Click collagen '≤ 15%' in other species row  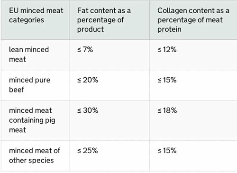[x=167, y=150]
